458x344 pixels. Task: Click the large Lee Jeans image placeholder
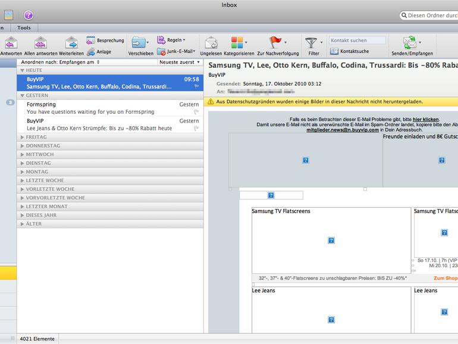[x=331, y=311]
